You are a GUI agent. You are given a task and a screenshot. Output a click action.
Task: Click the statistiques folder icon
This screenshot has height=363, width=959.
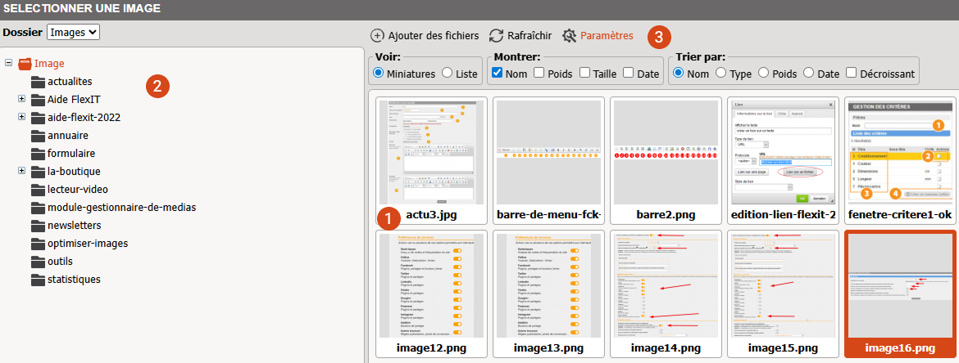[38, 280]
